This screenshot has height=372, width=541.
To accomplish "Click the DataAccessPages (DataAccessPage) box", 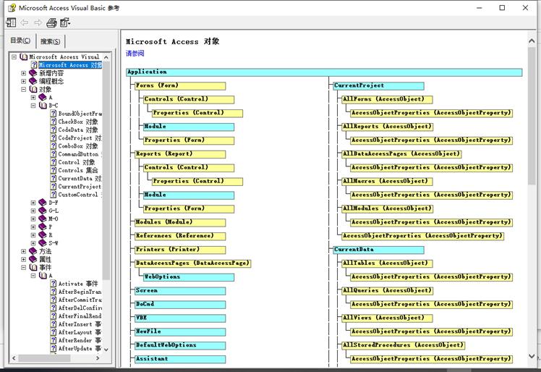I will point(192,263).
